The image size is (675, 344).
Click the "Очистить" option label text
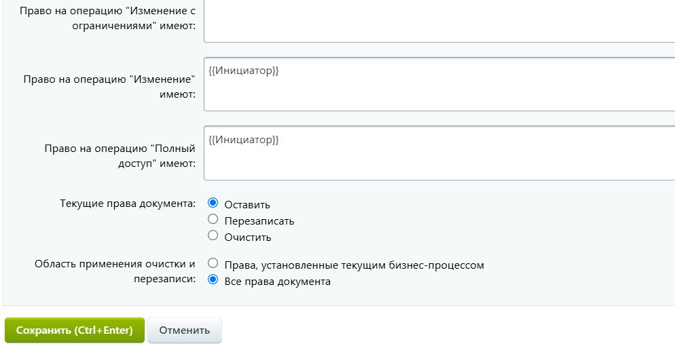click(x=248, y=237)
